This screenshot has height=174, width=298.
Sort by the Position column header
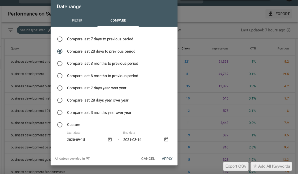pyautogui.click(x=283, y=49)
